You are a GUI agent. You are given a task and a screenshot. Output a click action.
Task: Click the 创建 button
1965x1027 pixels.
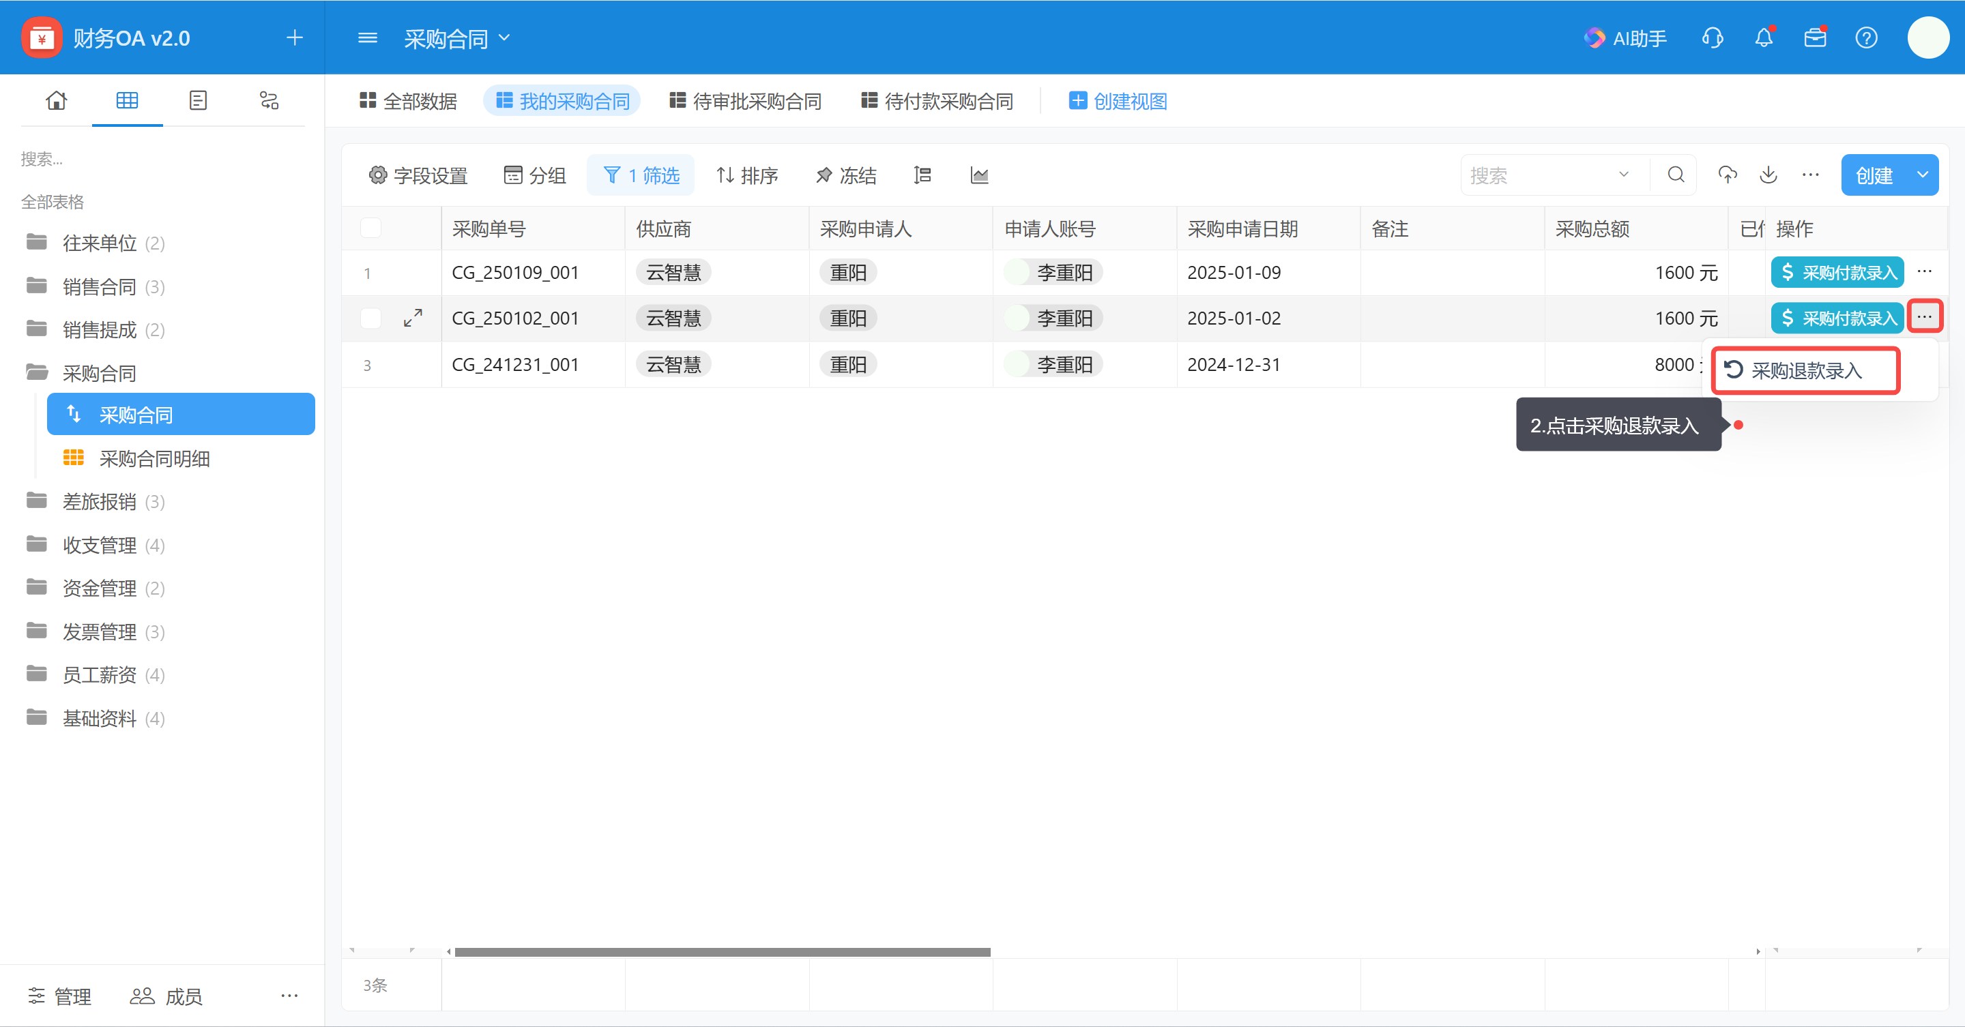click(x=1874, y=175)
